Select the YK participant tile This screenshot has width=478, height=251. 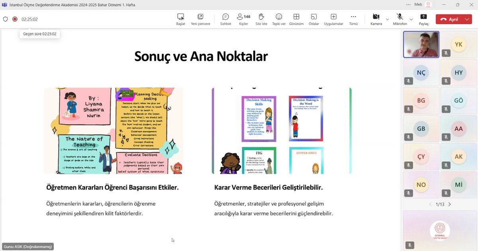click(x=458, y=44)
